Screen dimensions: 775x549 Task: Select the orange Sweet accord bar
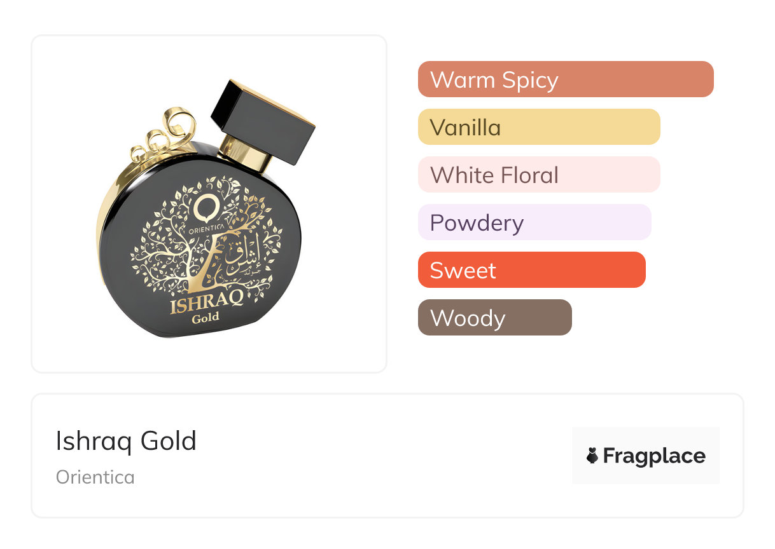click(x=531, y=270)
